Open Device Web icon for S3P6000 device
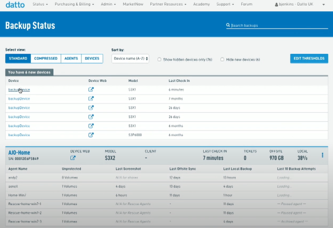333x228 pixels. click(91, 135)
